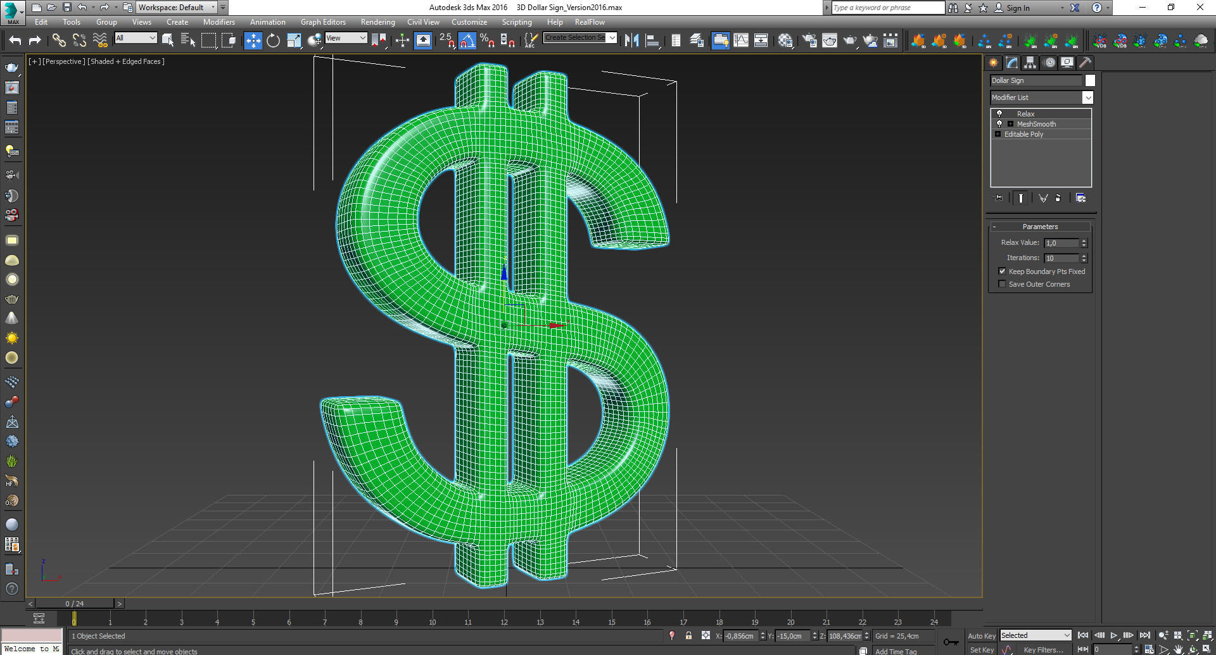Open the Rendering menu
1216x655 pixels.
pyautogui.click(x=377, y=22)
